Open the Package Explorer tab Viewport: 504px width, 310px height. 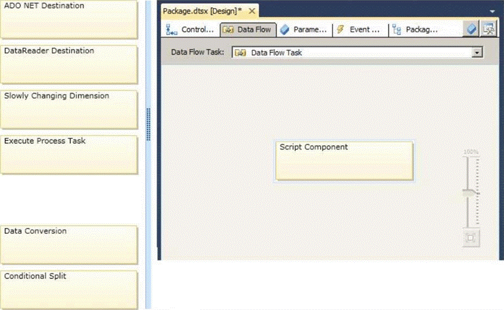click(x=416, y=30)
